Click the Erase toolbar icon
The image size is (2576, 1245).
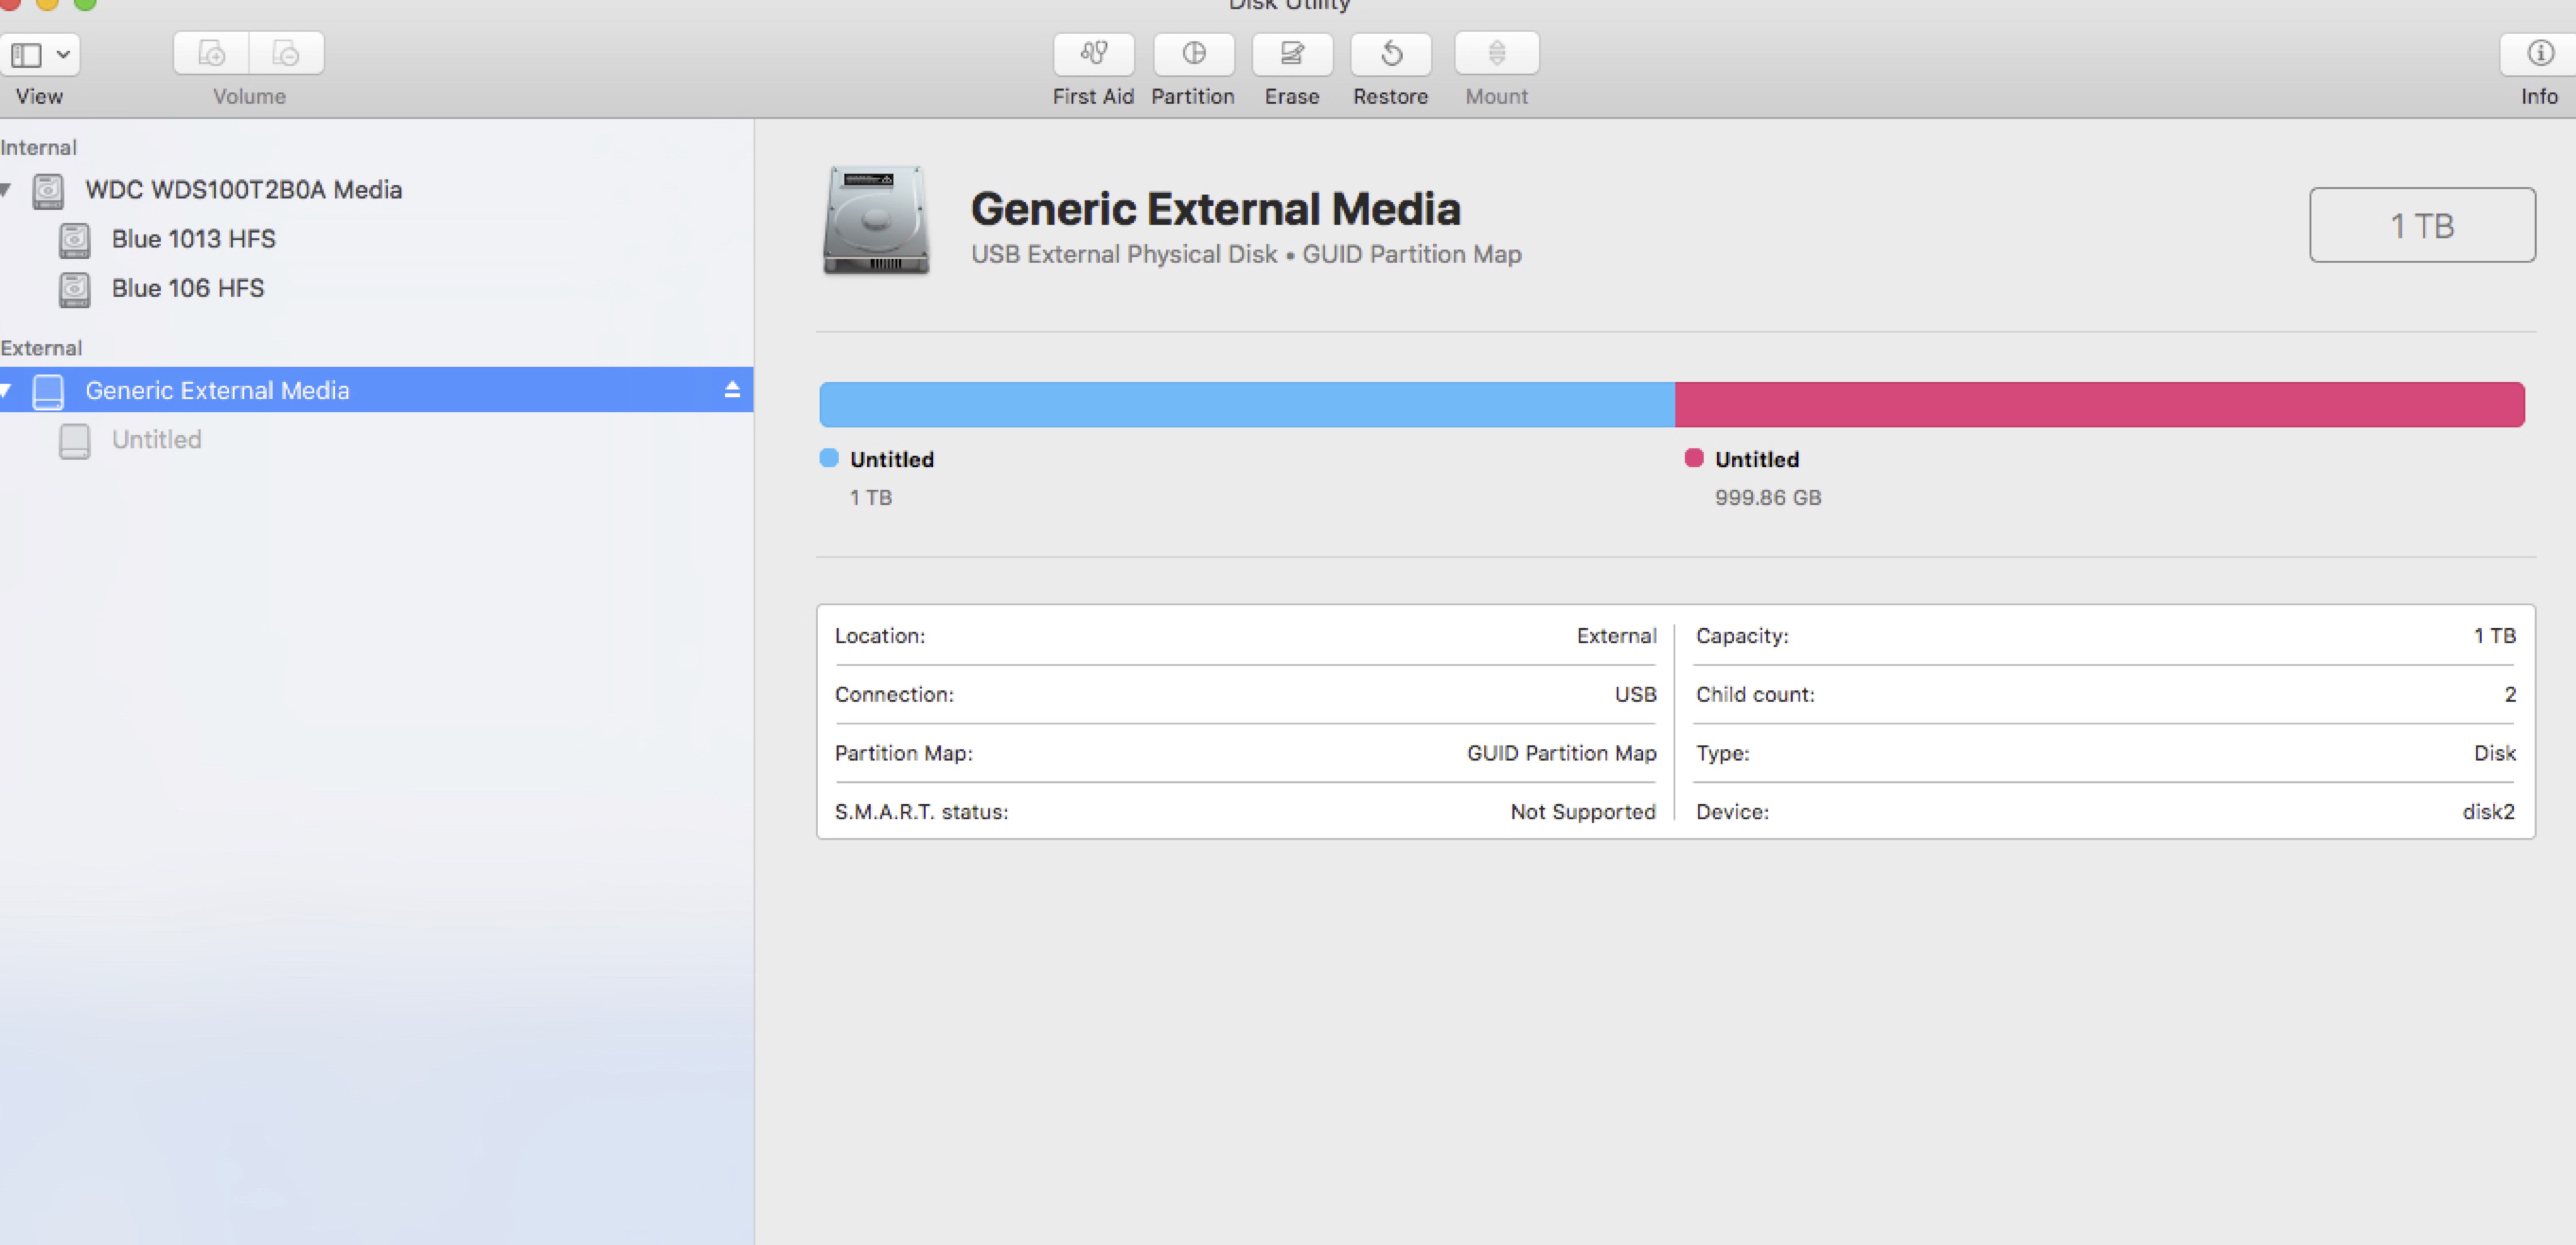1291,54
